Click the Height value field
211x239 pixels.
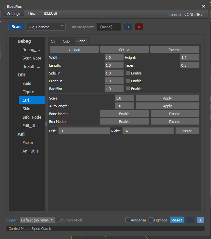[x=190, y=58]
